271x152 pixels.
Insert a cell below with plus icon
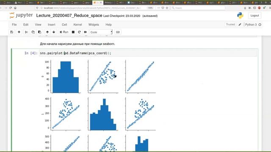pyautogui.click(x=19, y=32)
